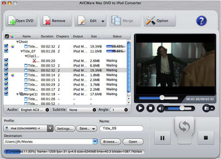Click the Edit pencil-page icon
221x159 pixels.
pos(81,20)
